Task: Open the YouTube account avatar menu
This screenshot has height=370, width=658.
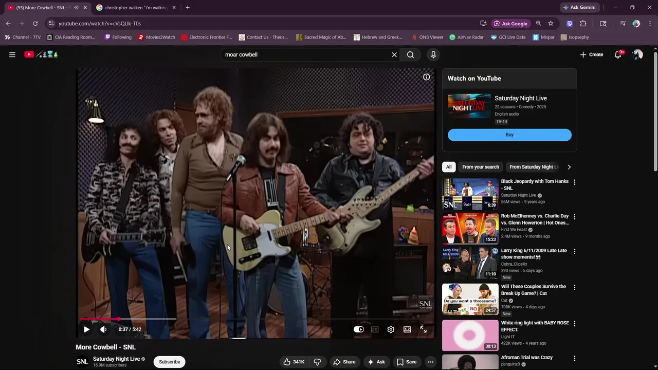Action: coord(638,54)
